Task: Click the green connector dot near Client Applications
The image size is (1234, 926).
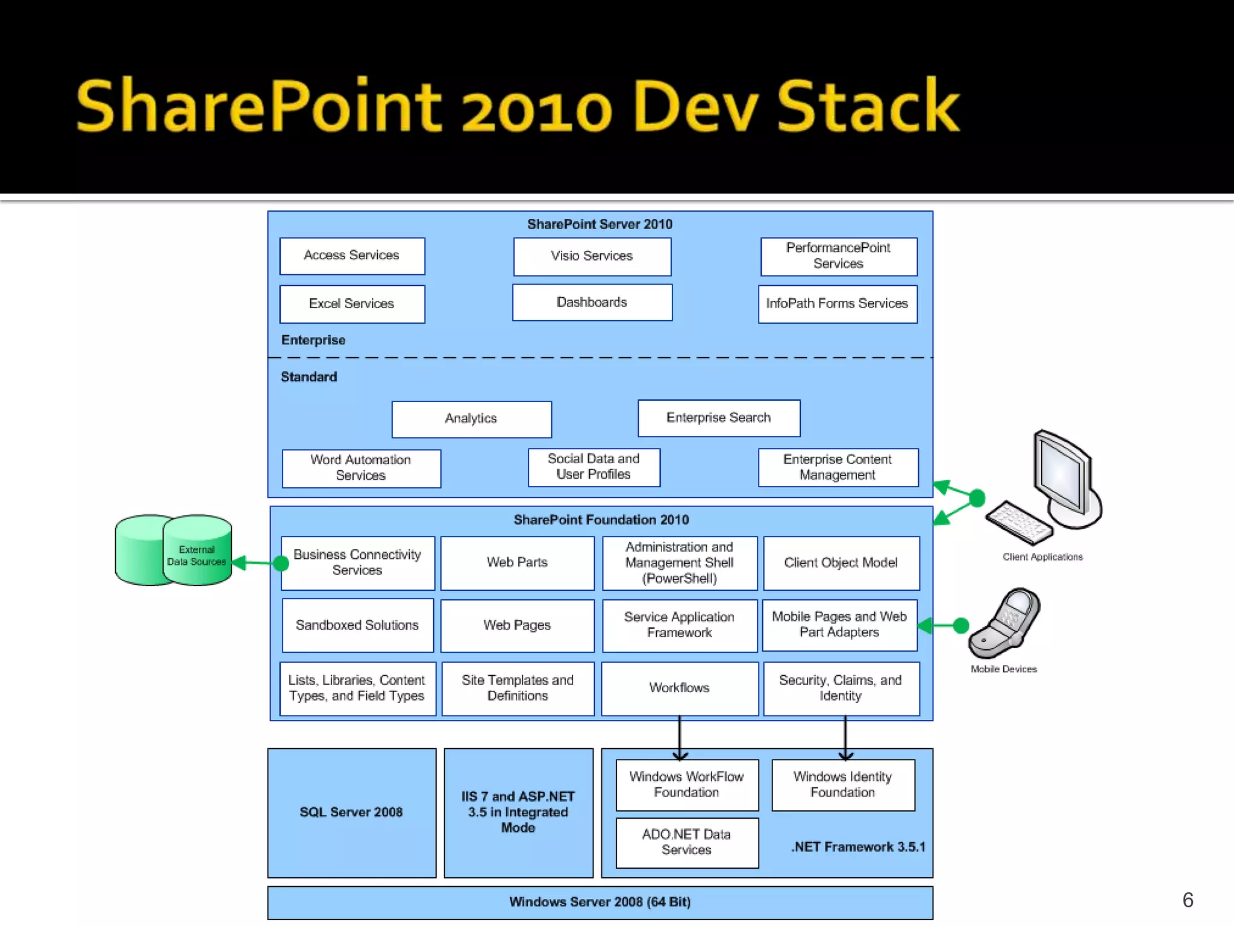Action: 977,498
